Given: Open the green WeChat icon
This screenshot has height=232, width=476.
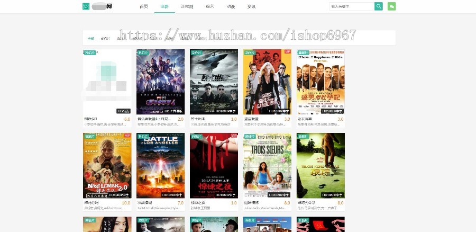Looking at the screenshot, I should click(391, 6).
